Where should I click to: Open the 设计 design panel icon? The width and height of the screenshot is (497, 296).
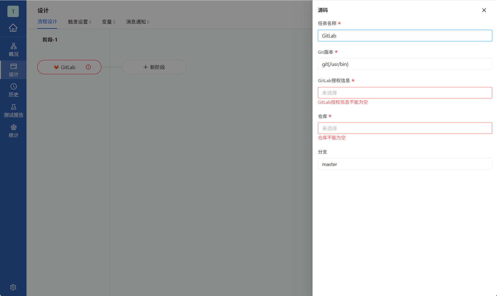[x=13, y=70]
